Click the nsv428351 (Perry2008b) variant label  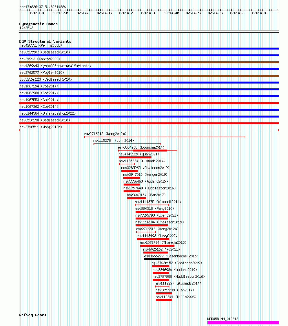point(41,45)
